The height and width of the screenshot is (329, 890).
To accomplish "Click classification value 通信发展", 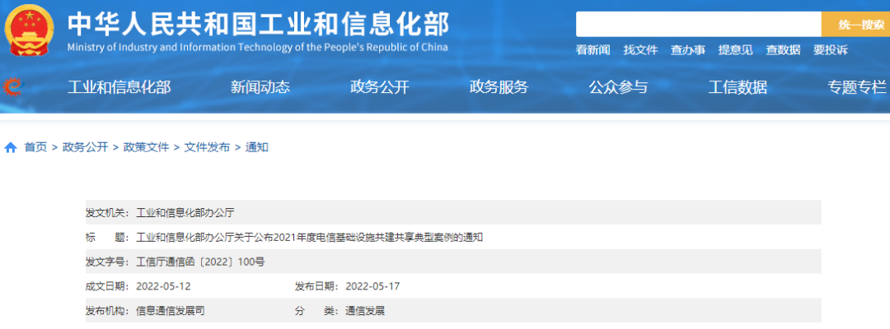I will (365, 311).
